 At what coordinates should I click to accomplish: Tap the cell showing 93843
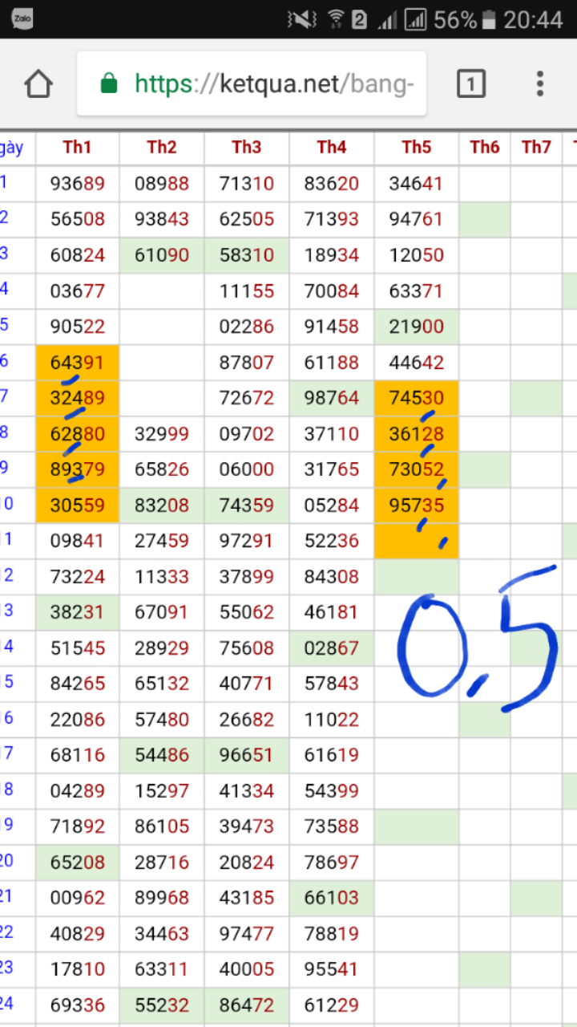click(x=162, y=220)
